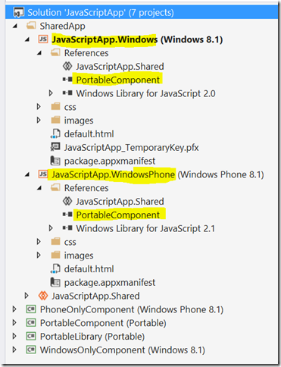Click the JavaScriptApp.Shared project diamond icon
Viewport: 281px width, 367px height.
tap(43, 296)
